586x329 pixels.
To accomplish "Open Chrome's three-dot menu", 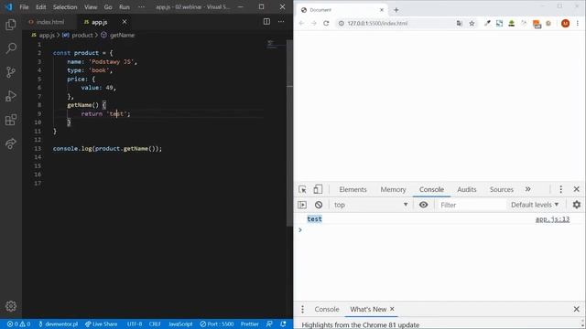I will tap(578, 23).
